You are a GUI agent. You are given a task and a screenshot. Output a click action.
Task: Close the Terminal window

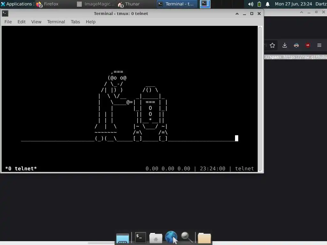click(259, 14)
